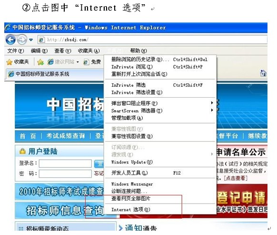
Task: Open the recent pages dropdown arrow
Action: (31, 40)
